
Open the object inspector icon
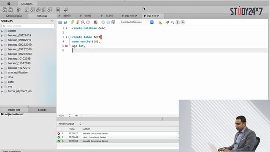point(19,10)
